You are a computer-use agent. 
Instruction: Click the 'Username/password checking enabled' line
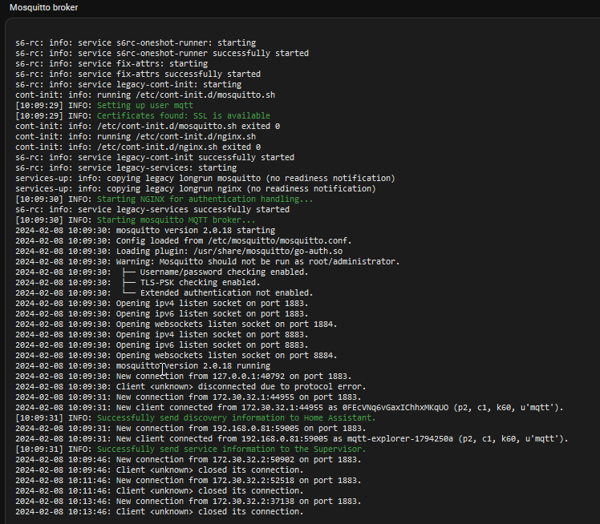[161, 272]
